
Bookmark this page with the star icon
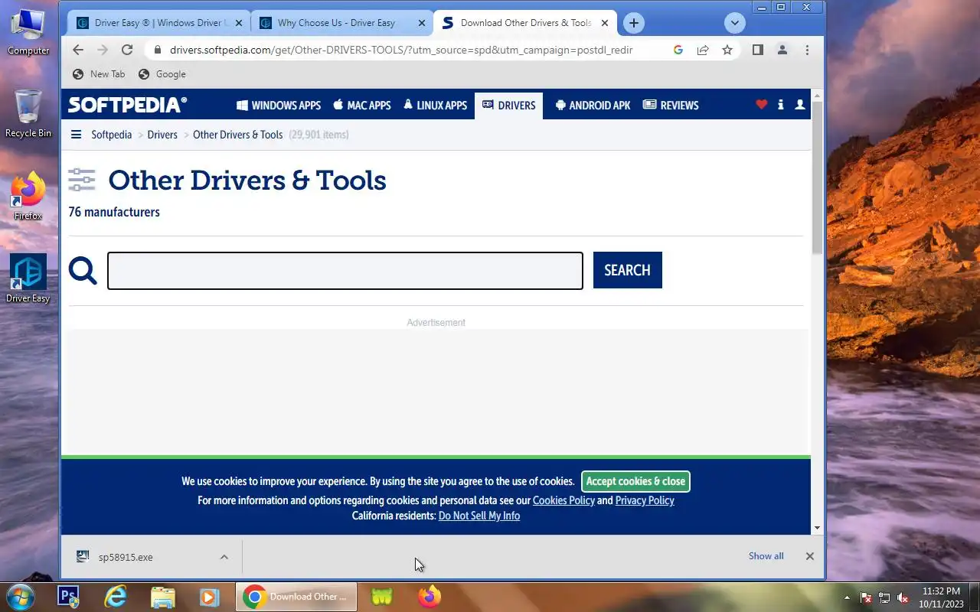(727, 50)
